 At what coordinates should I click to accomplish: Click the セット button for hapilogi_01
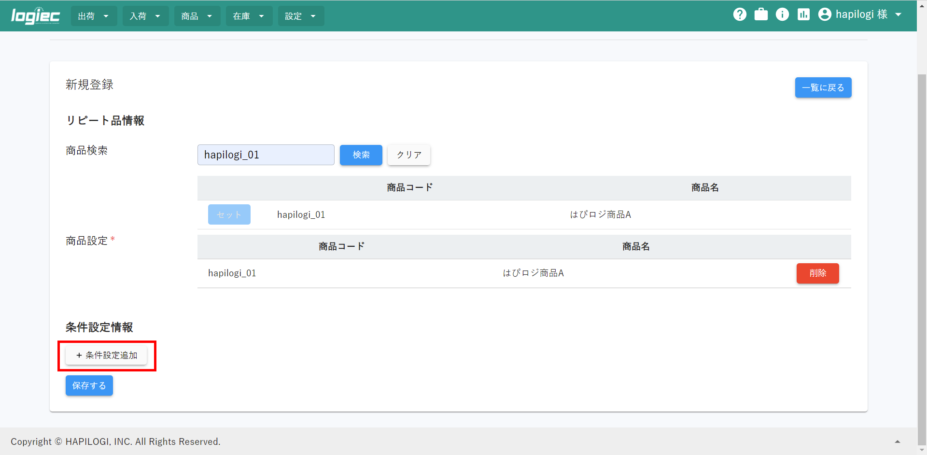[229, 214]
